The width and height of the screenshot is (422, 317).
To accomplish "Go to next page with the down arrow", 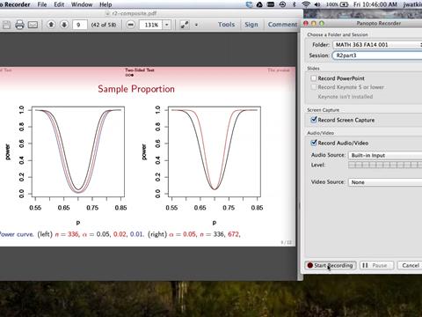I will [64, 25].
